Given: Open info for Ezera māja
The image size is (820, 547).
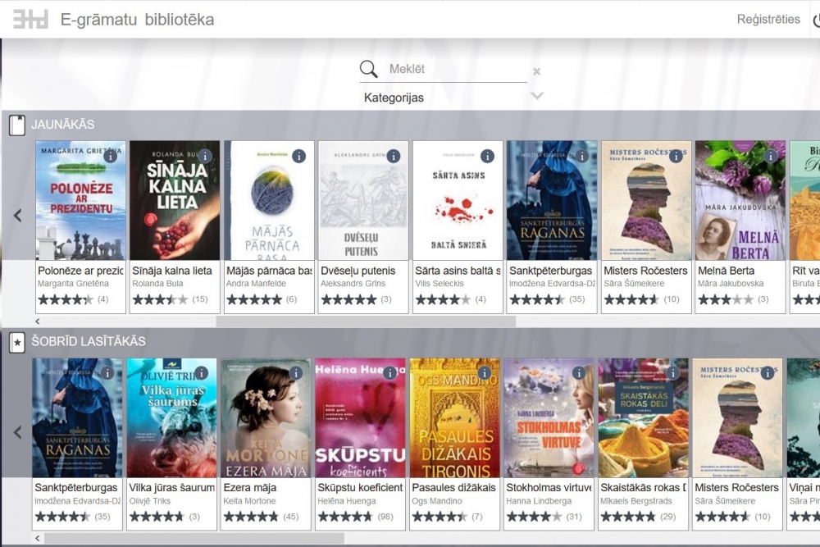Looking at the screenshot, I should point(296,373).
